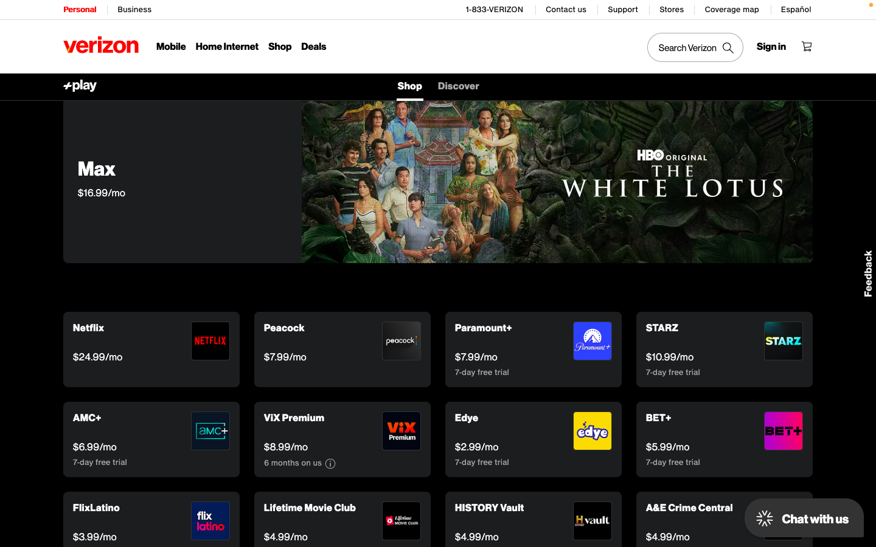Image resolution: width=876 pixels, height=547 pixels.
Task: Click the Chat with us sparkle icon
Action: (765, 518)
